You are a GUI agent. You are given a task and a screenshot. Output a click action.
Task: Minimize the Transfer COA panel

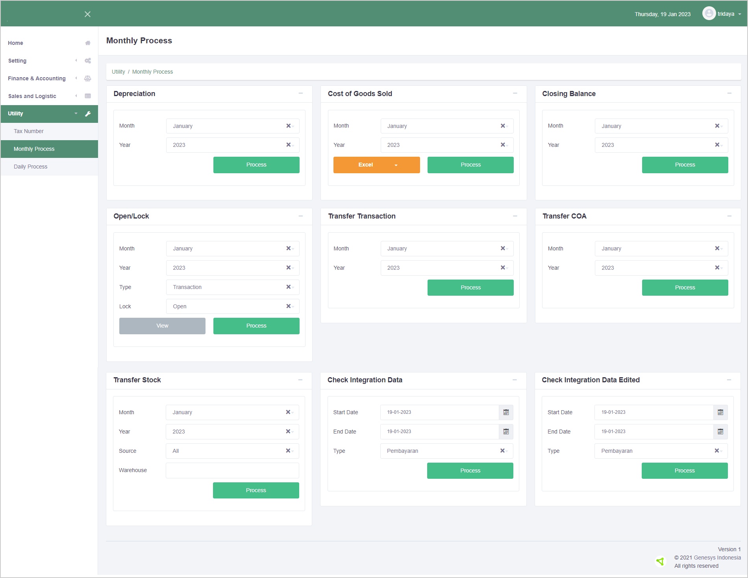coord(729,216)
